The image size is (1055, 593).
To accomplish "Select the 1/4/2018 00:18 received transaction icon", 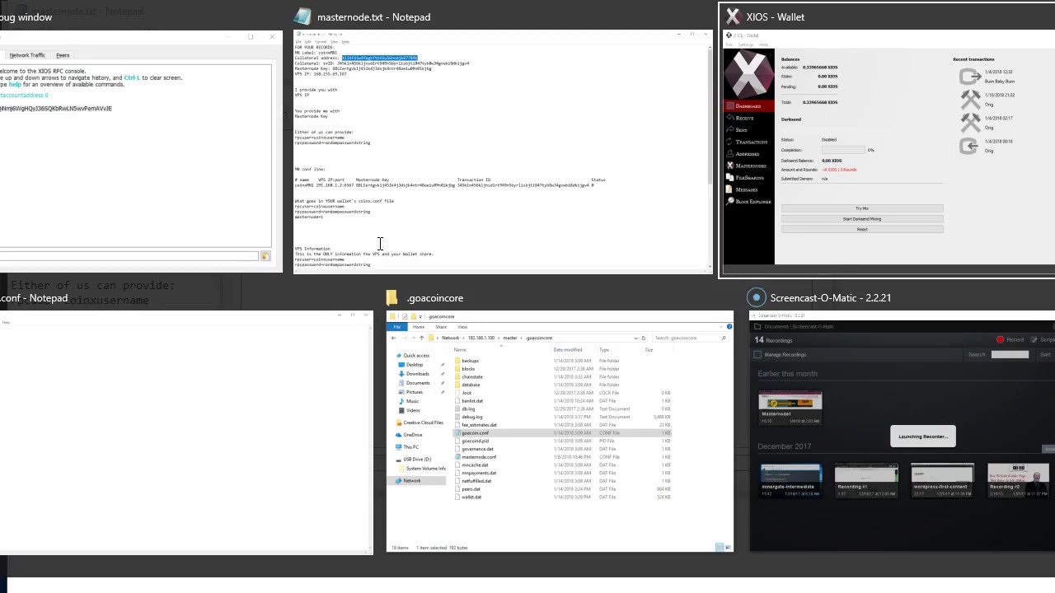I will coord(970,146).
